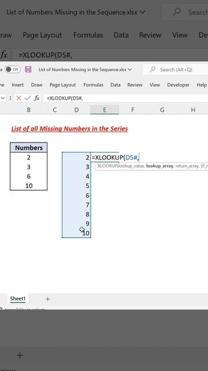Click fx icon in background window
Image resolution: width=208 pixels, height=371 pixels.
coord(4,55)
